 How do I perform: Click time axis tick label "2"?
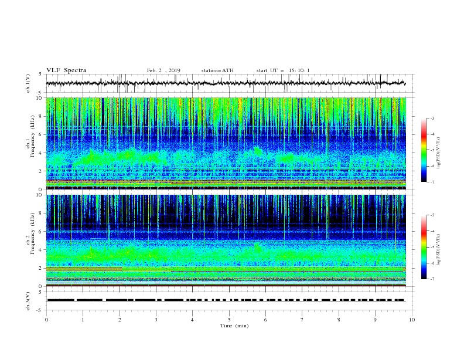(120, 320)
